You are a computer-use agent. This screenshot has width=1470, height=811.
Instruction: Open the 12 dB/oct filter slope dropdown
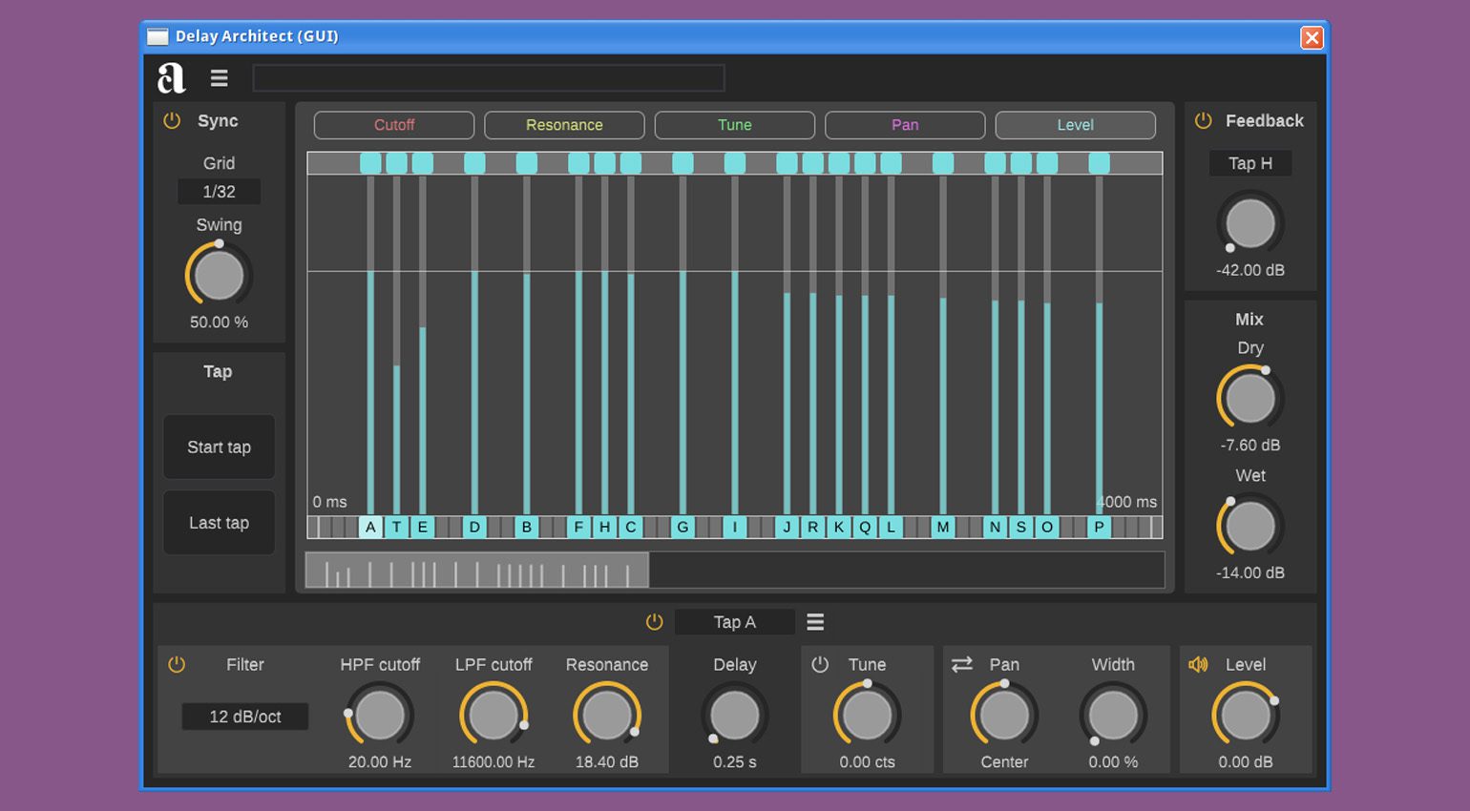(x=245, y=717)
